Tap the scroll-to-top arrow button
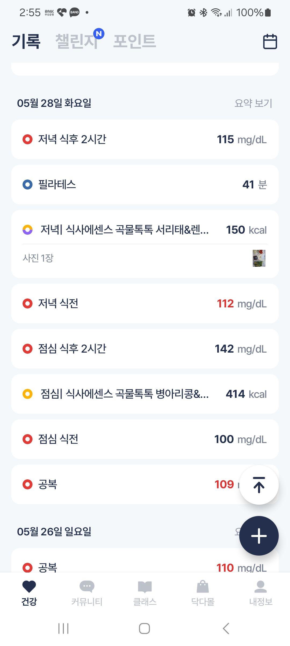Viewport: 290px width, 646px height. pyautogui.click(x=259, y=485)
